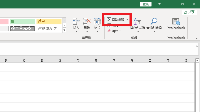The image size is (200, 112).
Task: Click the Insert cells icon
Action: point(76,22)
